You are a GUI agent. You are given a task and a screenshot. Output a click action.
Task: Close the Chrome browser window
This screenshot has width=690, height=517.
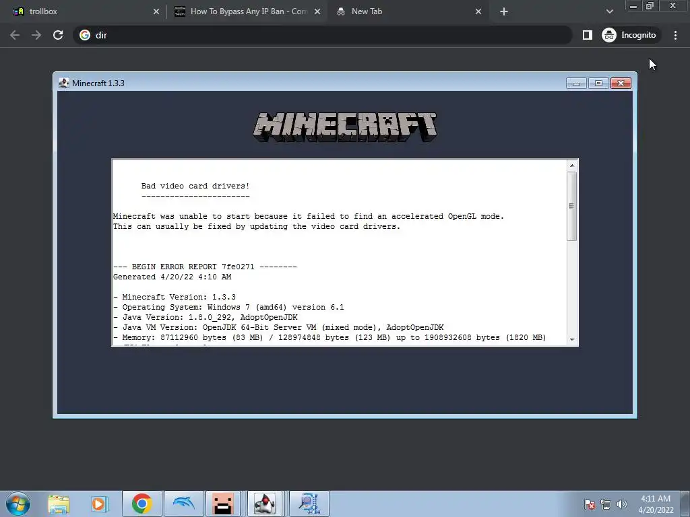[x=673, y=5]
